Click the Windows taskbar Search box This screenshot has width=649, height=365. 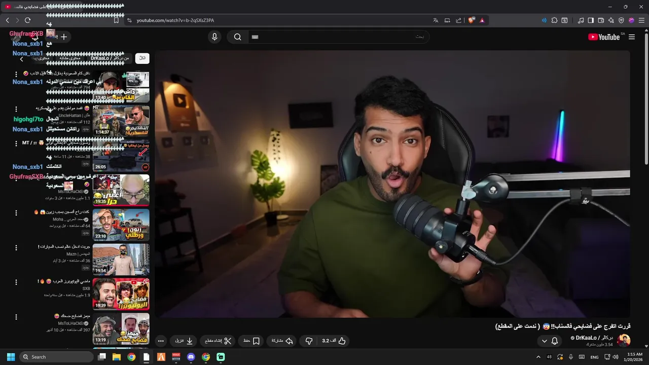(57, 357)
